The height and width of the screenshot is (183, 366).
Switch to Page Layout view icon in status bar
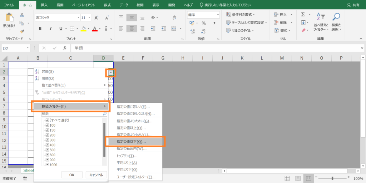(298, 178)
